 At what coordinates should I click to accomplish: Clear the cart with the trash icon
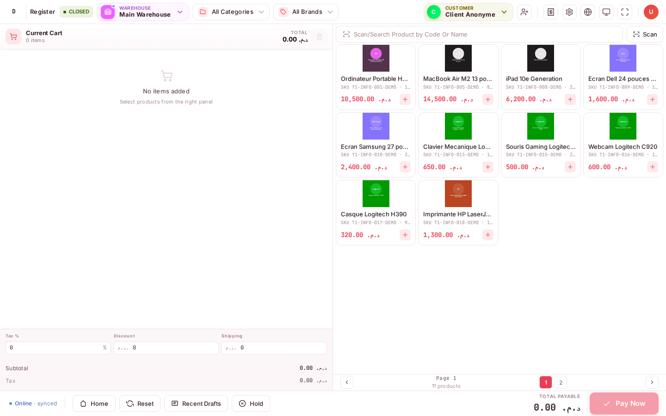[319, 37]
